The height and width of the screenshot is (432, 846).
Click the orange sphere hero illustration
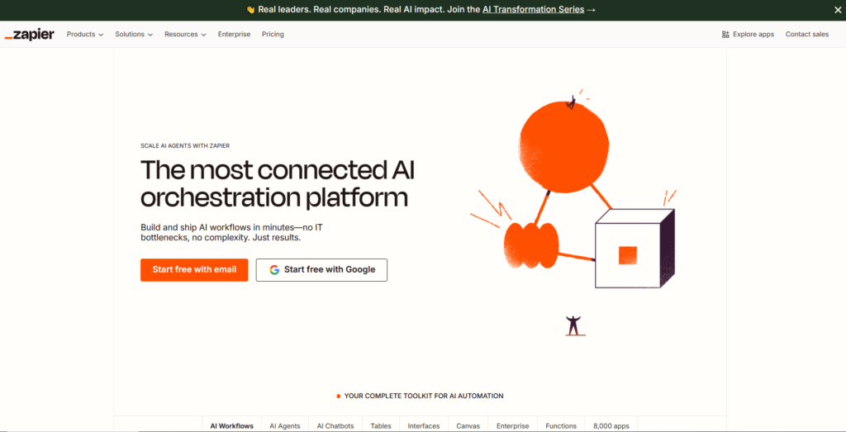(563, 145)
